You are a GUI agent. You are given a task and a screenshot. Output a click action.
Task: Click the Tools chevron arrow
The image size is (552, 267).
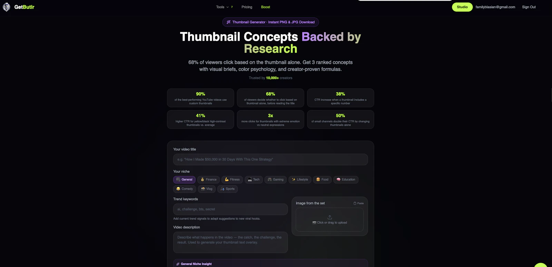[228, 7]
